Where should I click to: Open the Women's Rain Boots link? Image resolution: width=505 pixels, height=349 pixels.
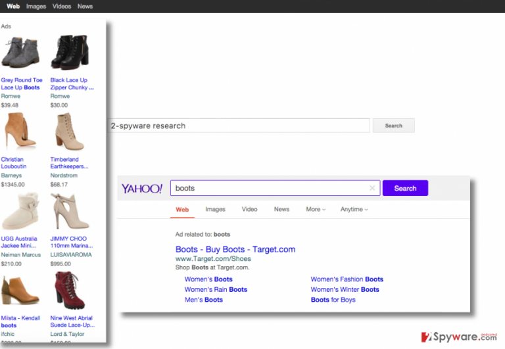pos(216,289)
